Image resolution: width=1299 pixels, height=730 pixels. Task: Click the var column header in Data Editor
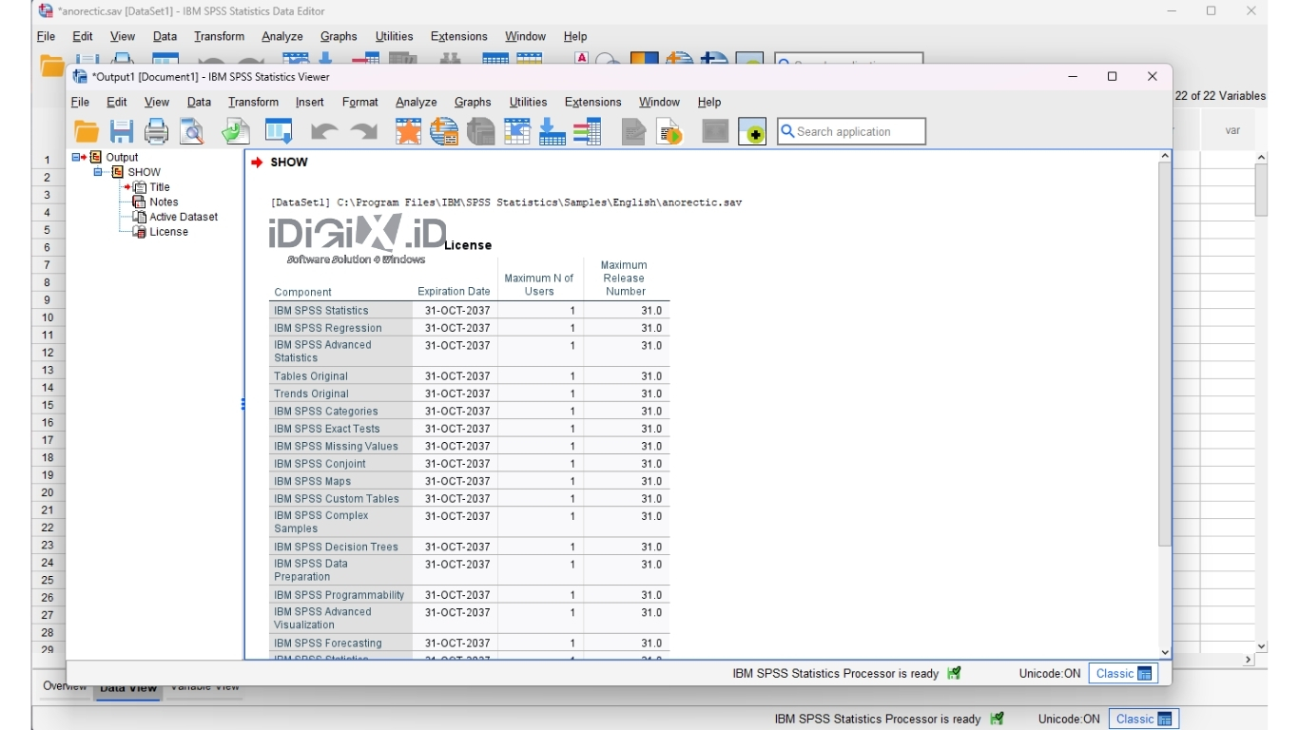1232,131
